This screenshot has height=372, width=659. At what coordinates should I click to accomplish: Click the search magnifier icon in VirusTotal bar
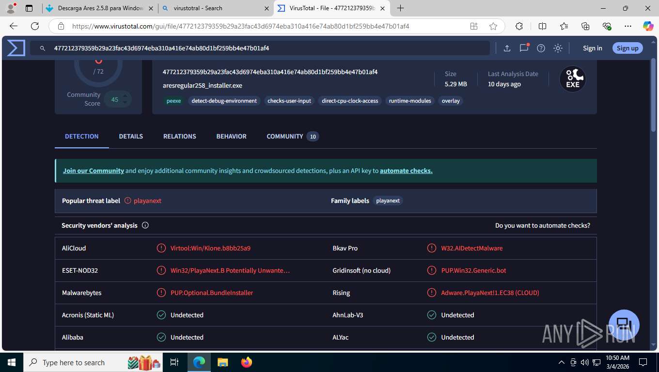[43, 48]
